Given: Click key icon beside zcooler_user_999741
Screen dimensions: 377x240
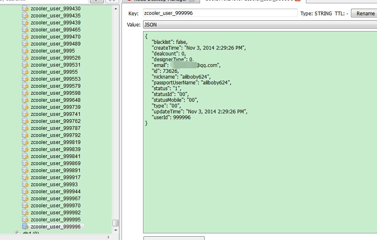Looking at the screenshot, I should (25, 114).
